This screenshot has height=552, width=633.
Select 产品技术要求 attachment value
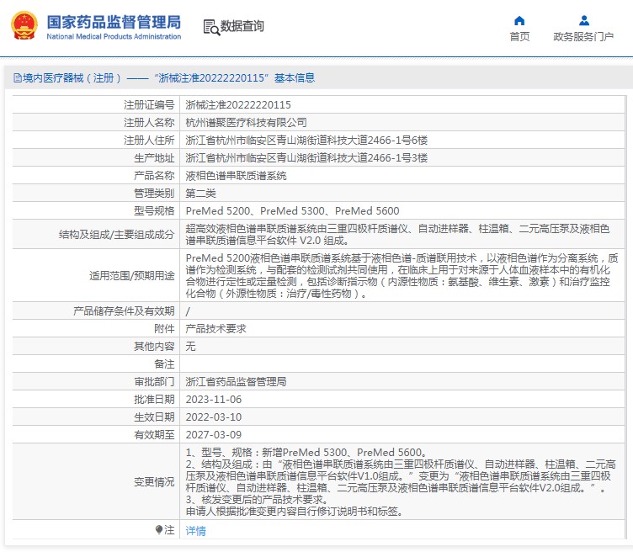[215, 329]
